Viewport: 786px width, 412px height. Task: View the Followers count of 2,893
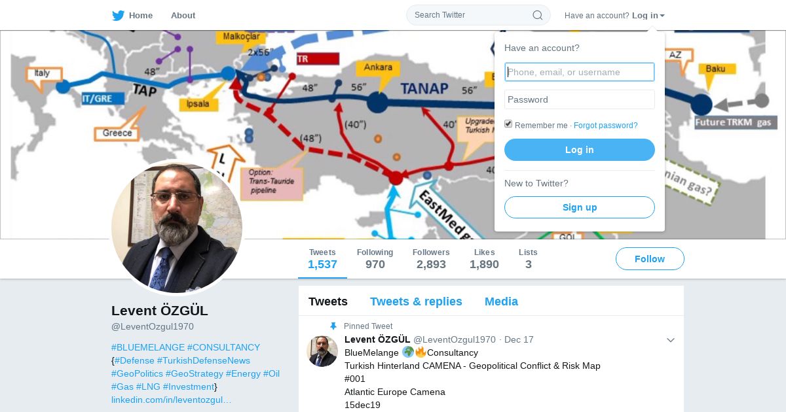(x=431, y=259)
